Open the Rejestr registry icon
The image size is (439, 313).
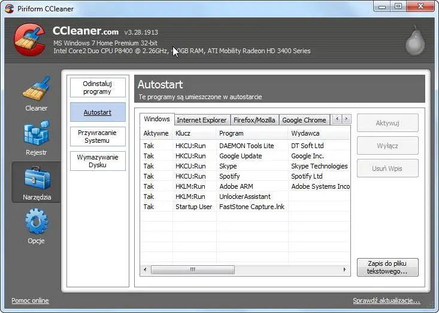click(x=36, y=134)
